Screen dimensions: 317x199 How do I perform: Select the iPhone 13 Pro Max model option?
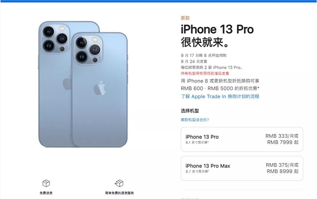(242, 168)
